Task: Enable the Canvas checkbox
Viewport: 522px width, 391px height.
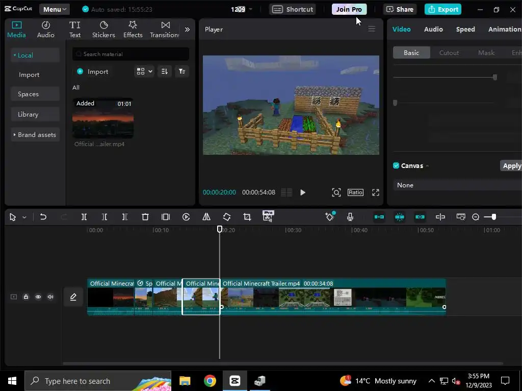Action: coord(396,165)
